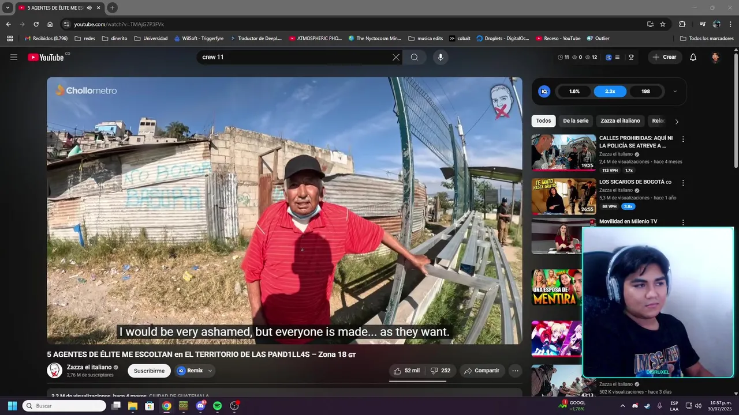
Task: Open YouTube notifications bell
Action: click(x=693, y=57)
